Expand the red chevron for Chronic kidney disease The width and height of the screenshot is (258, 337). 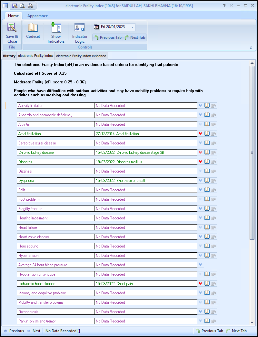tap(201, 152)
